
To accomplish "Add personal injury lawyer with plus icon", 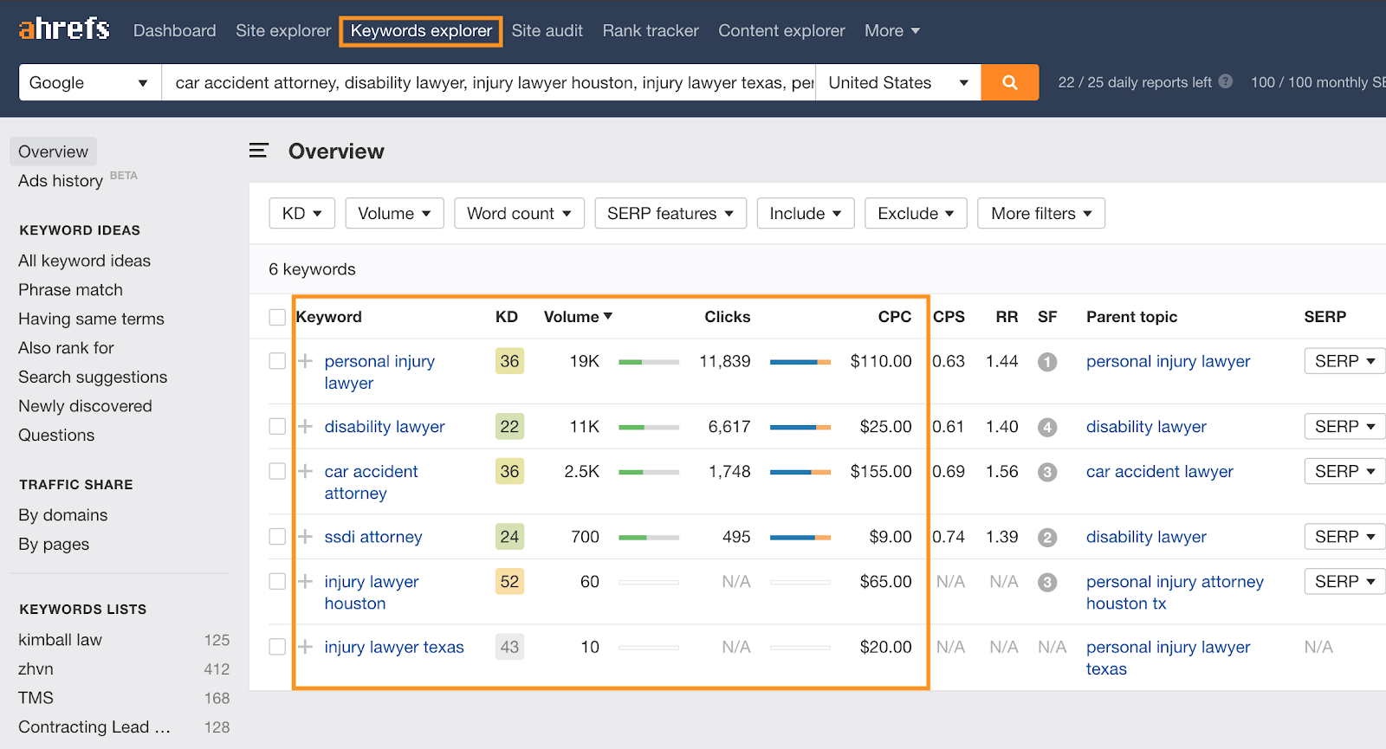I will point(306,361).
